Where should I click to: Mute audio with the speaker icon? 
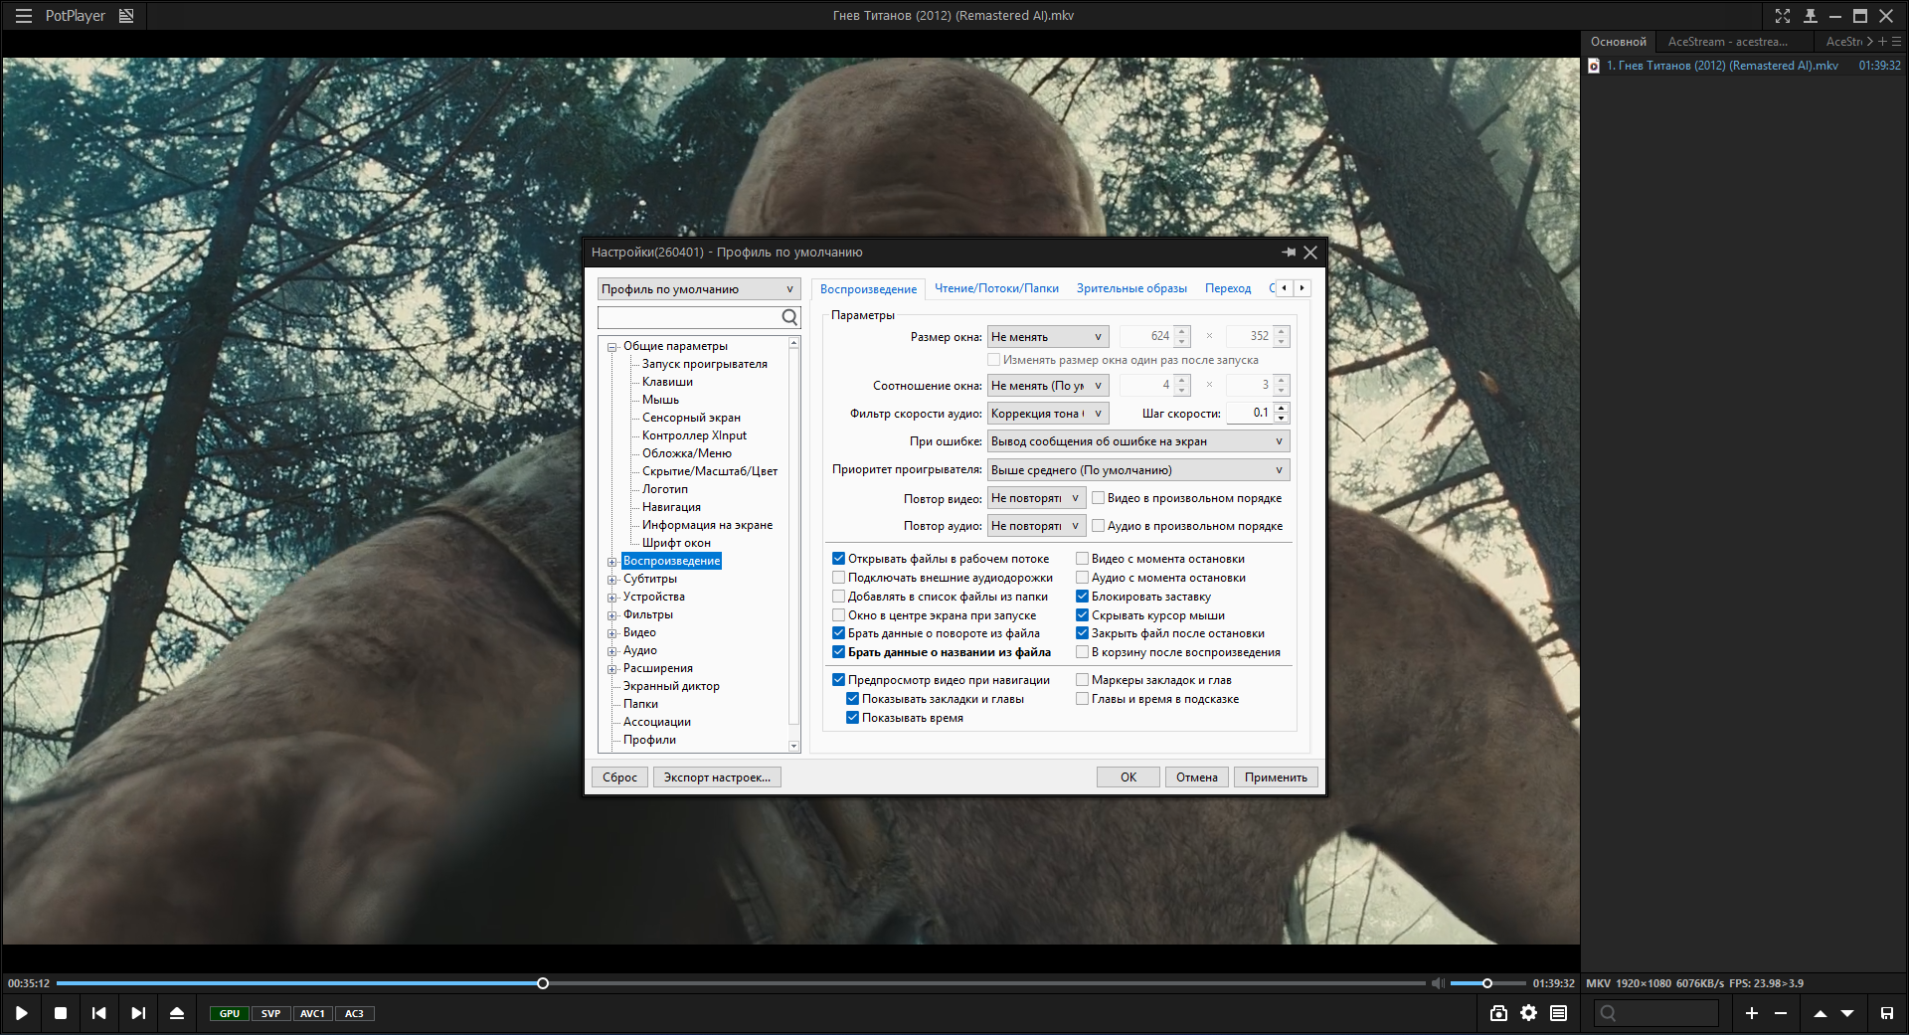1438,983
